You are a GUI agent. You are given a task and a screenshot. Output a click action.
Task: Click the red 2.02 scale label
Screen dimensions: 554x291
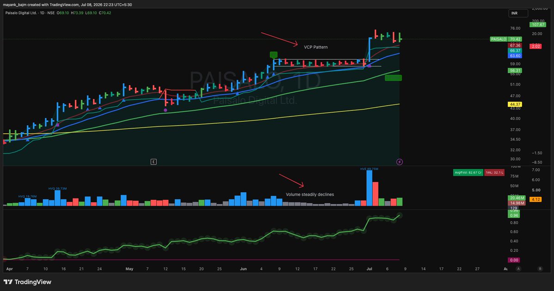coord(536,46)
